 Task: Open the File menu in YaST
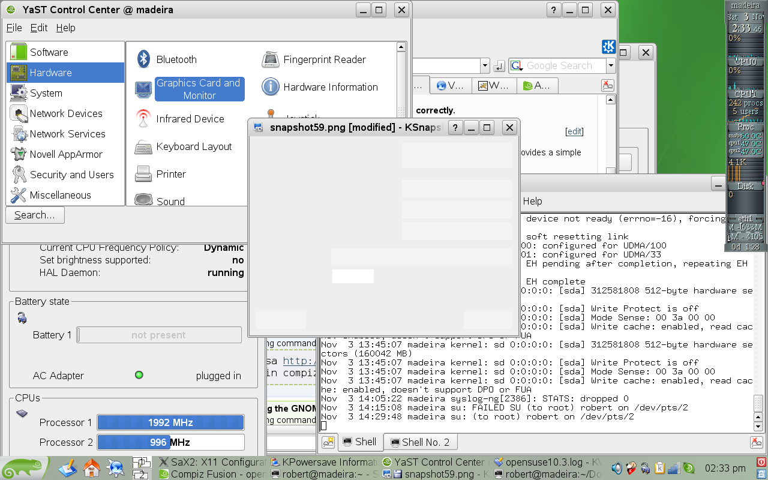pos(14,28)
